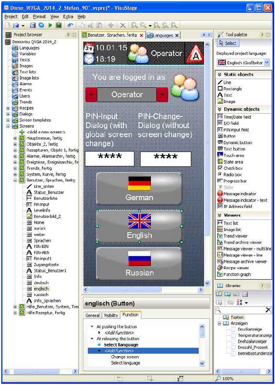Collapse the Static objects section
The image size is (275, 385).
[x=220, y=75]
